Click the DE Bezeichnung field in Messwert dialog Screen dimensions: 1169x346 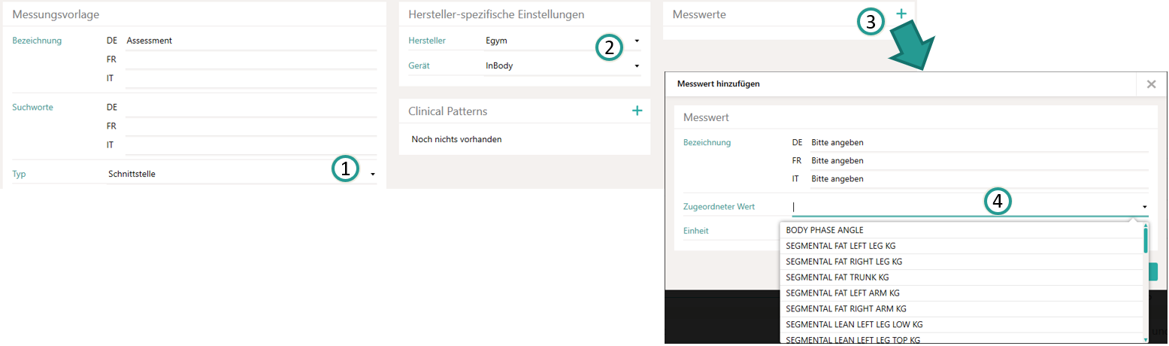coord(977,142)
